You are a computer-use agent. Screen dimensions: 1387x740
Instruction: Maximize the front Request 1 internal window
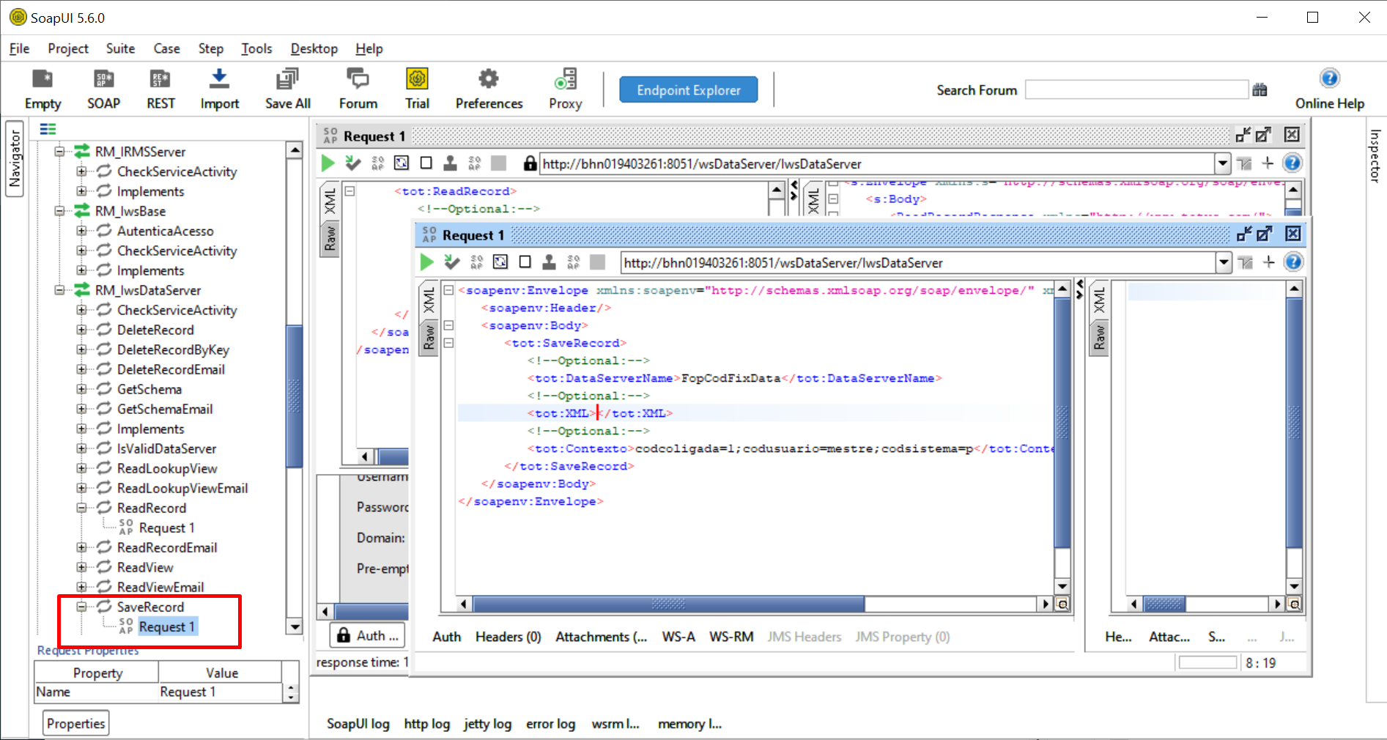(x=1264, y=234)
